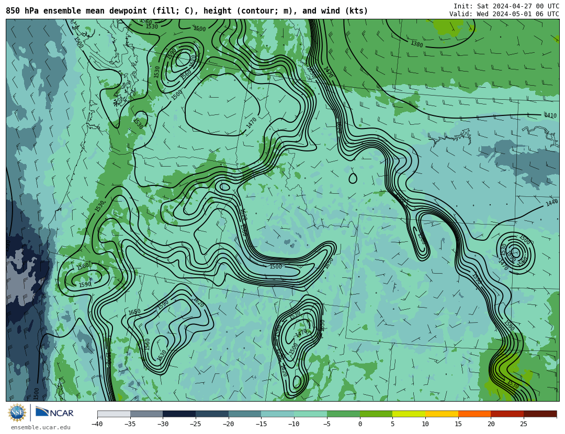Click the NCAR logo
Screen dimensions: 565x434
point(54,413)
